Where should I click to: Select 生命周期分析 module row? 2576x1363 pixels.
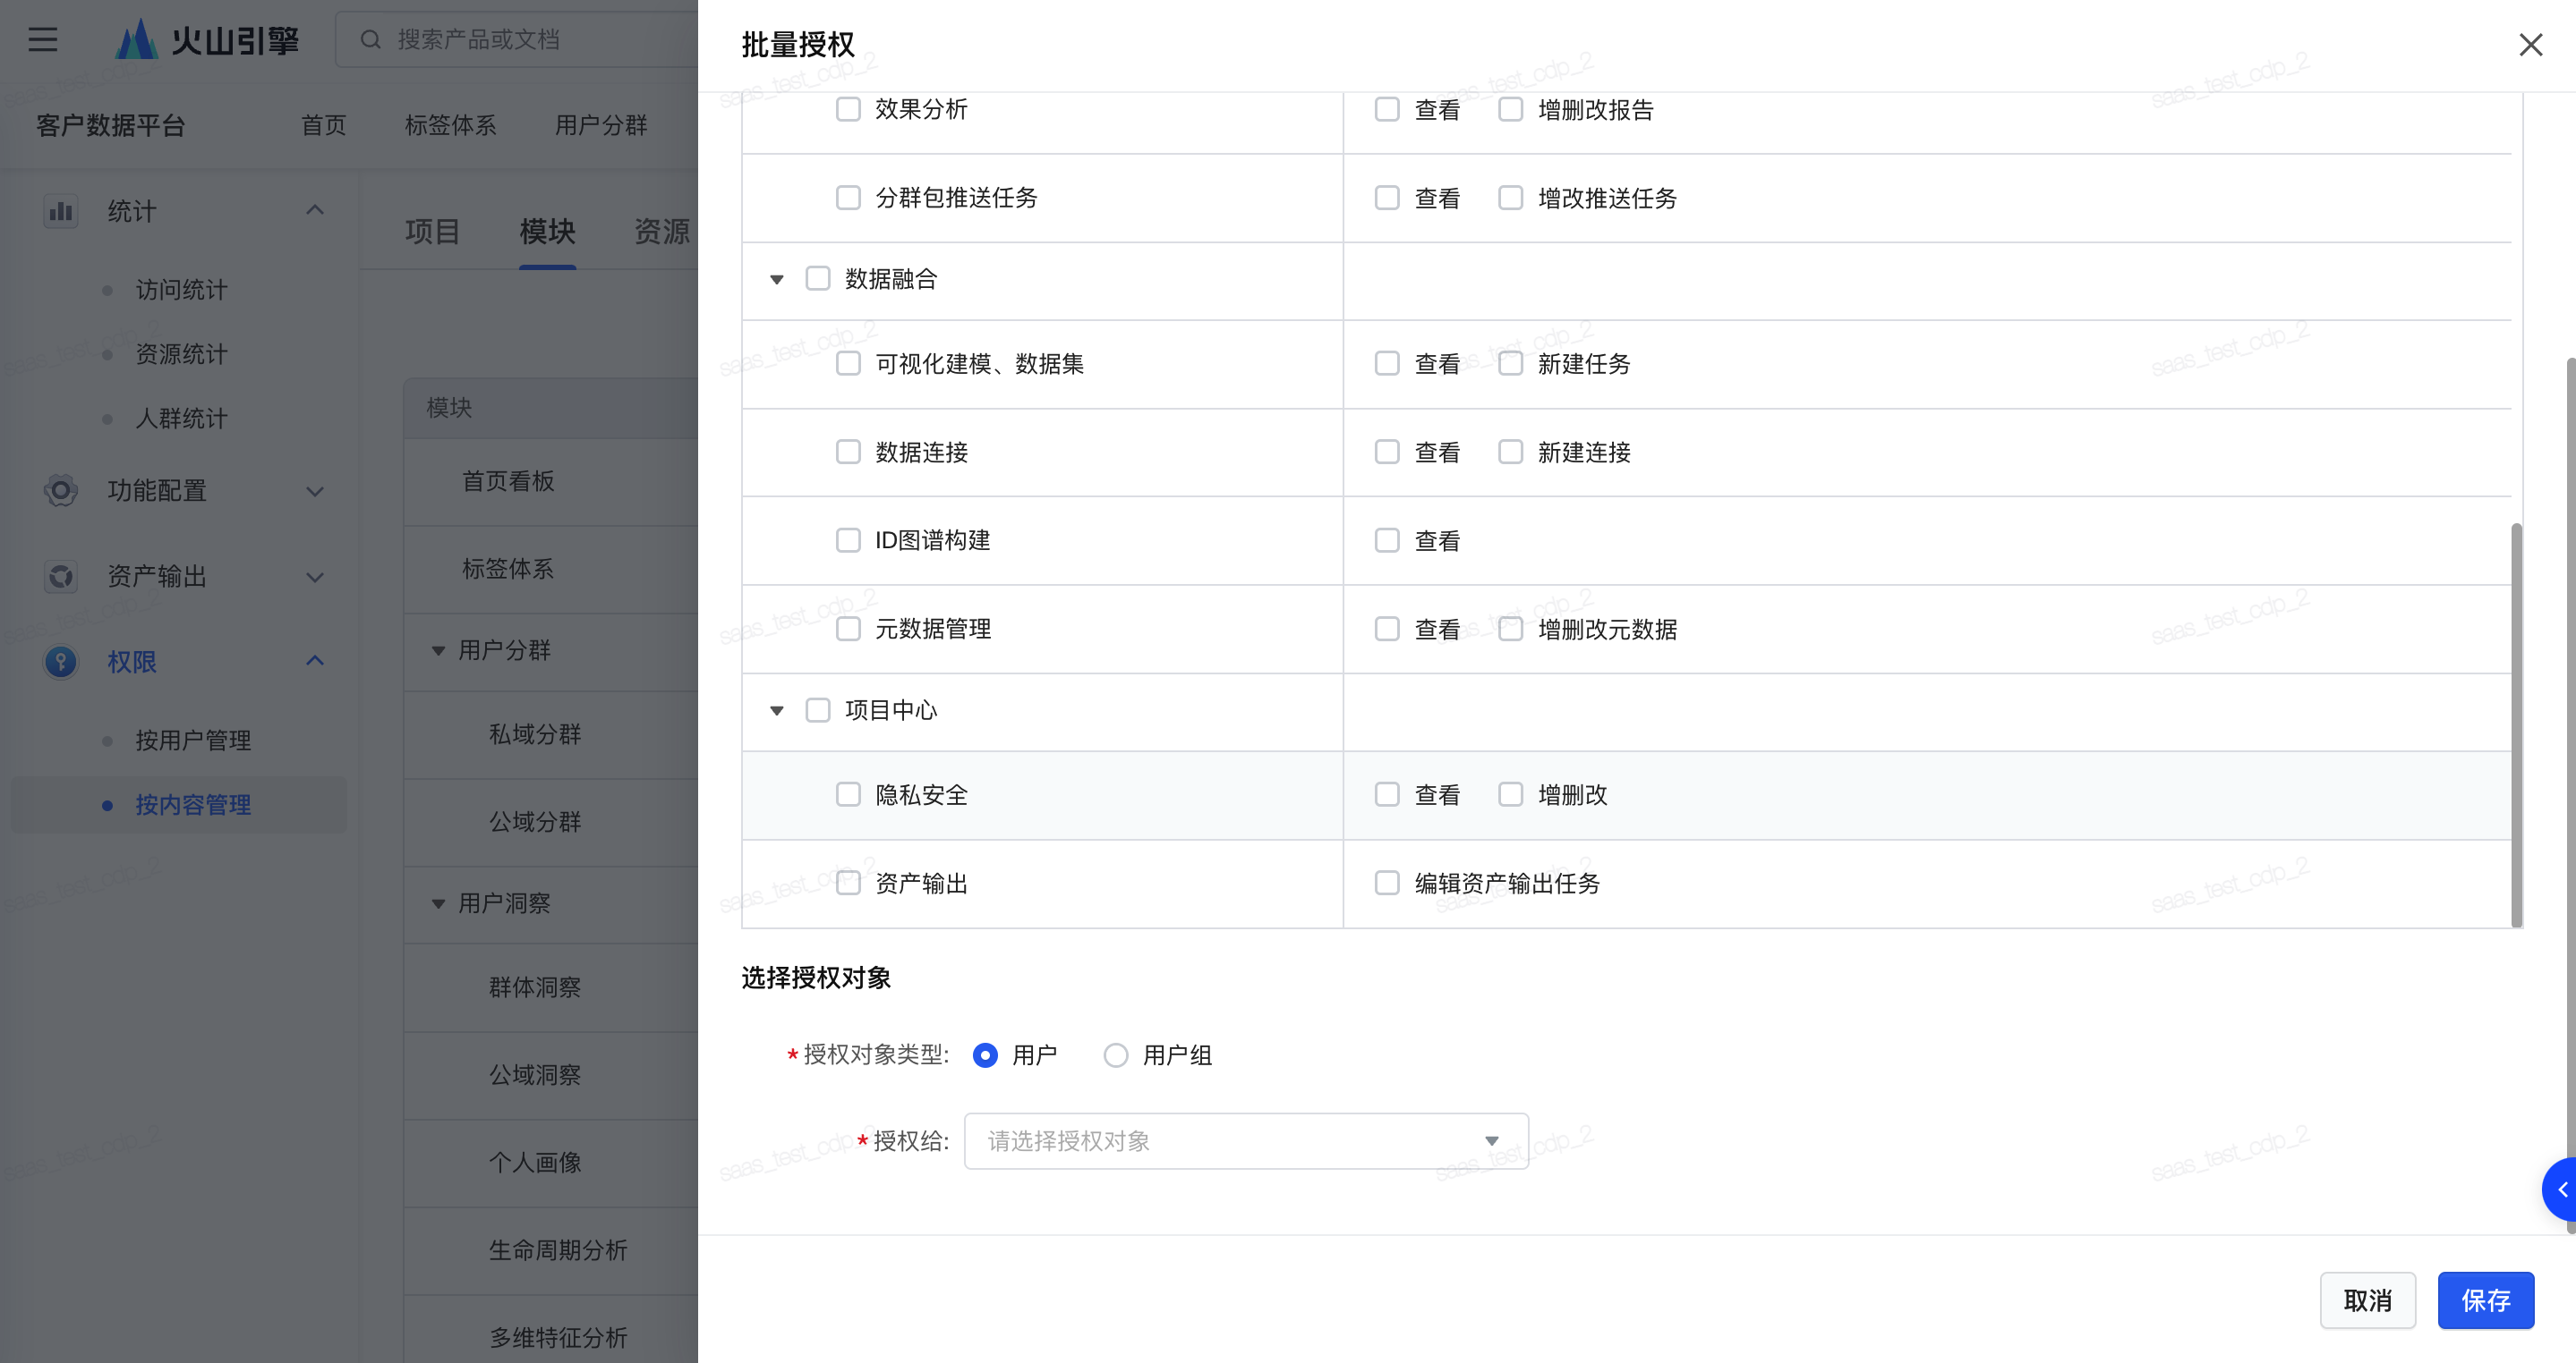[x=551, y=1250]
